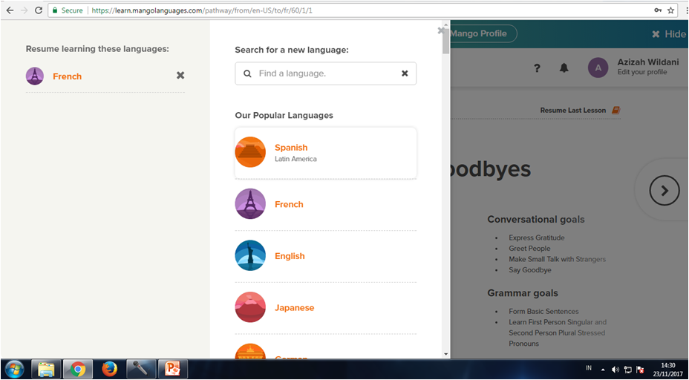Choose Japanese from the popular languages
This screenshot has height=380, width=689.
tap(326, 307)
